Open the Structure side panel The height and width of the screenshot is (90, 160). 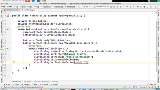click(1, 57)
